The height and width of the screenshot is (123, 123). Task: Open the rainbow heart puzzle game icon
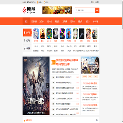pos(49,34)
